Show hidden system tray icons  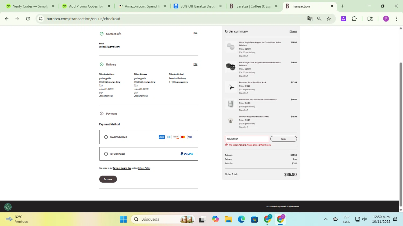[326, 219]
